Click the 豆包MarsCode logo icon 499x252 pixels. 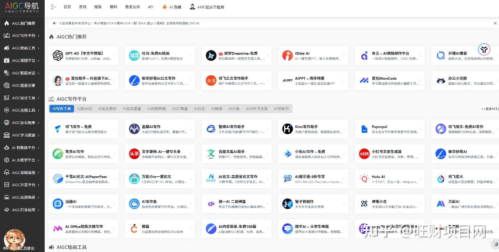[x=364, y=81]
